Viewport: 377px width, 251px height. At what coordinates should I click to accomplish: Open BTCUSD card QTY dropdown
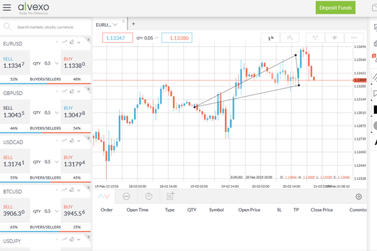(57, 211)
